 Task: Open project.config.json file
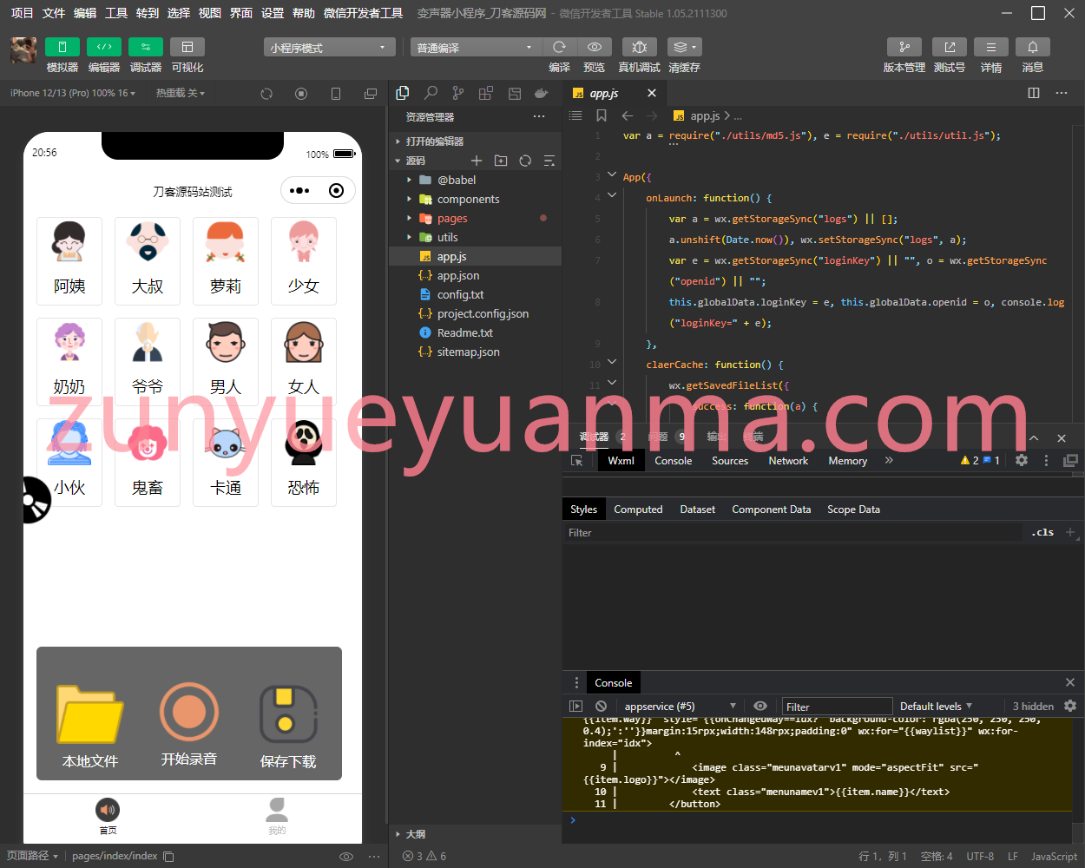point(476,313)
